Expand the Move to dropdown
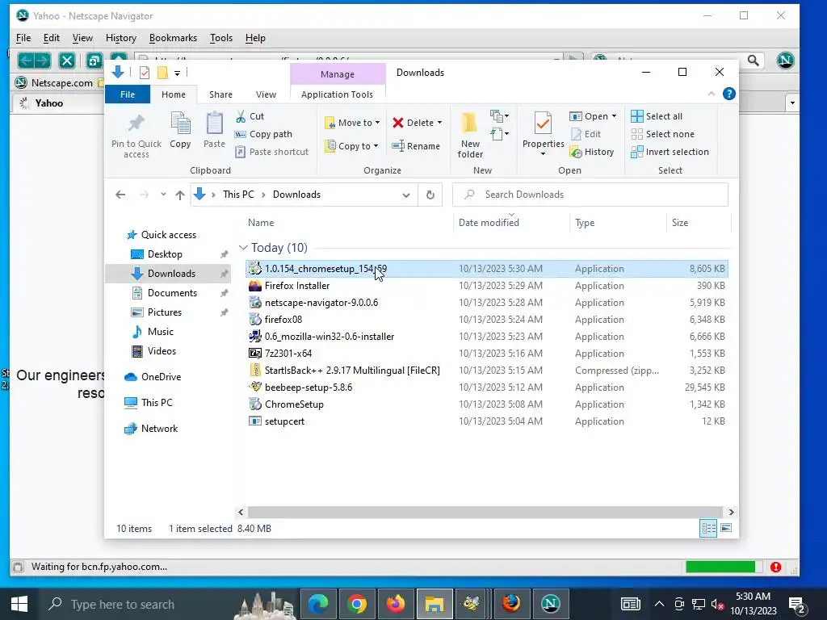 [x=378, y=123]
